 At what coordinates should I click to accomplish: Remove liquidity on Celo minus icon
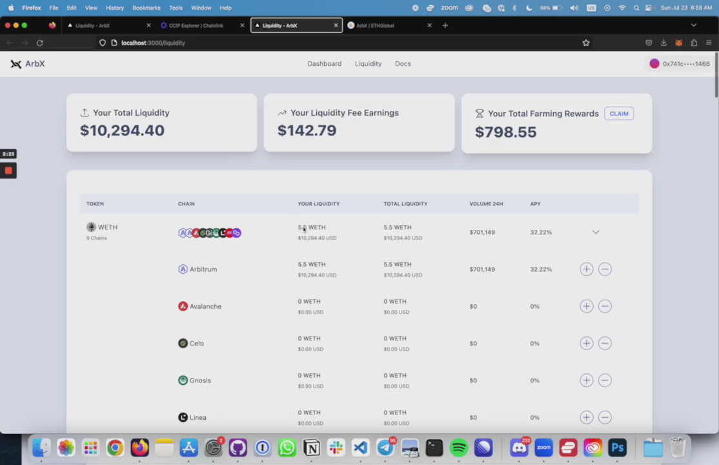(605, 344)
